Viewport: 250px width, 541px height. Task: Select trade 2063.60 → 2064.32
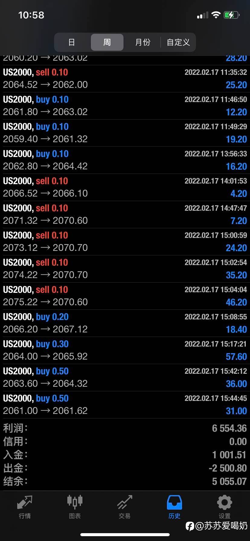point(125,377)
